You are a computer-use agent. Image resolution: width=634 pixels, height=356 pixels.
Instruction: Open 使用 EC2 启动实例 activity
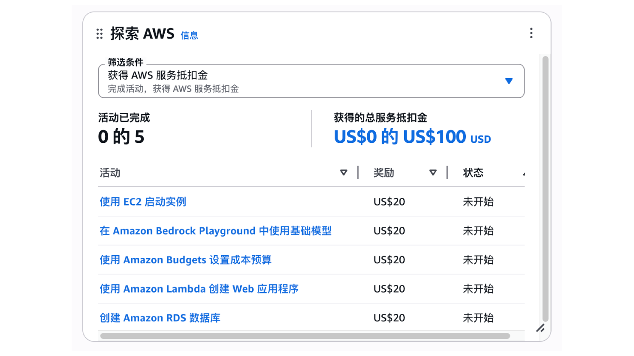[143, 202]
